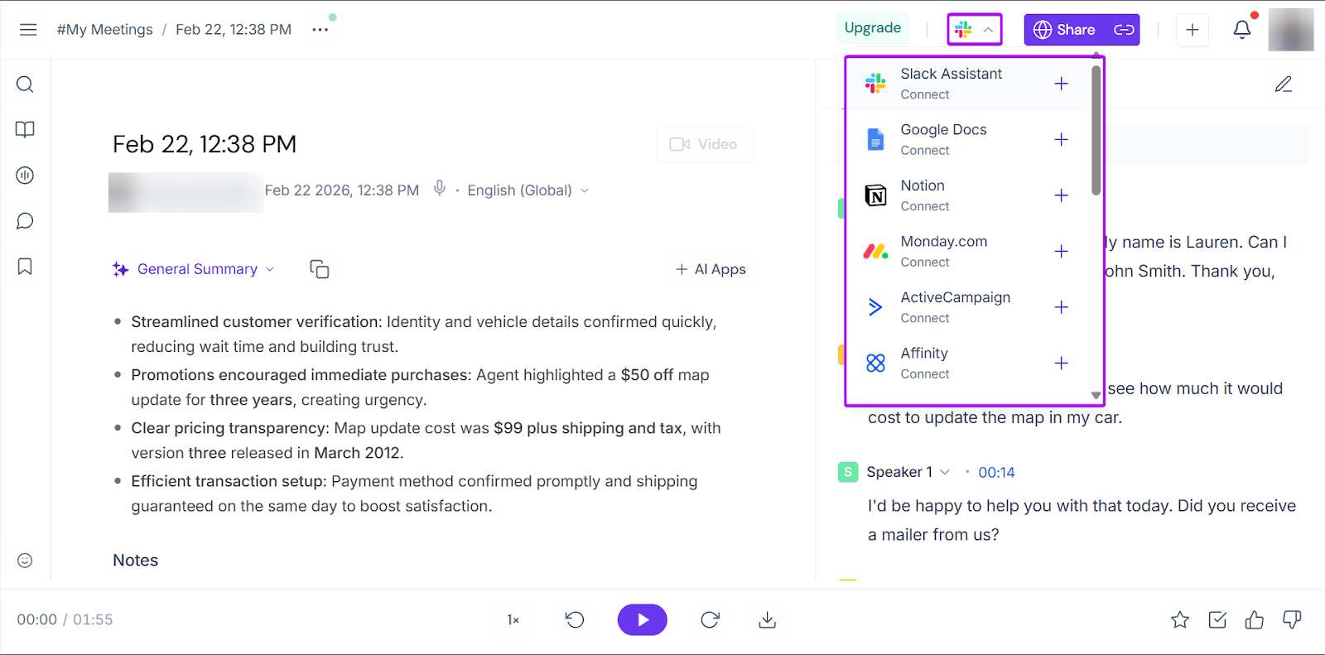The image size is (1325, 655).
Task: Give thumbs up feedback
Action: click(1255, 619)
